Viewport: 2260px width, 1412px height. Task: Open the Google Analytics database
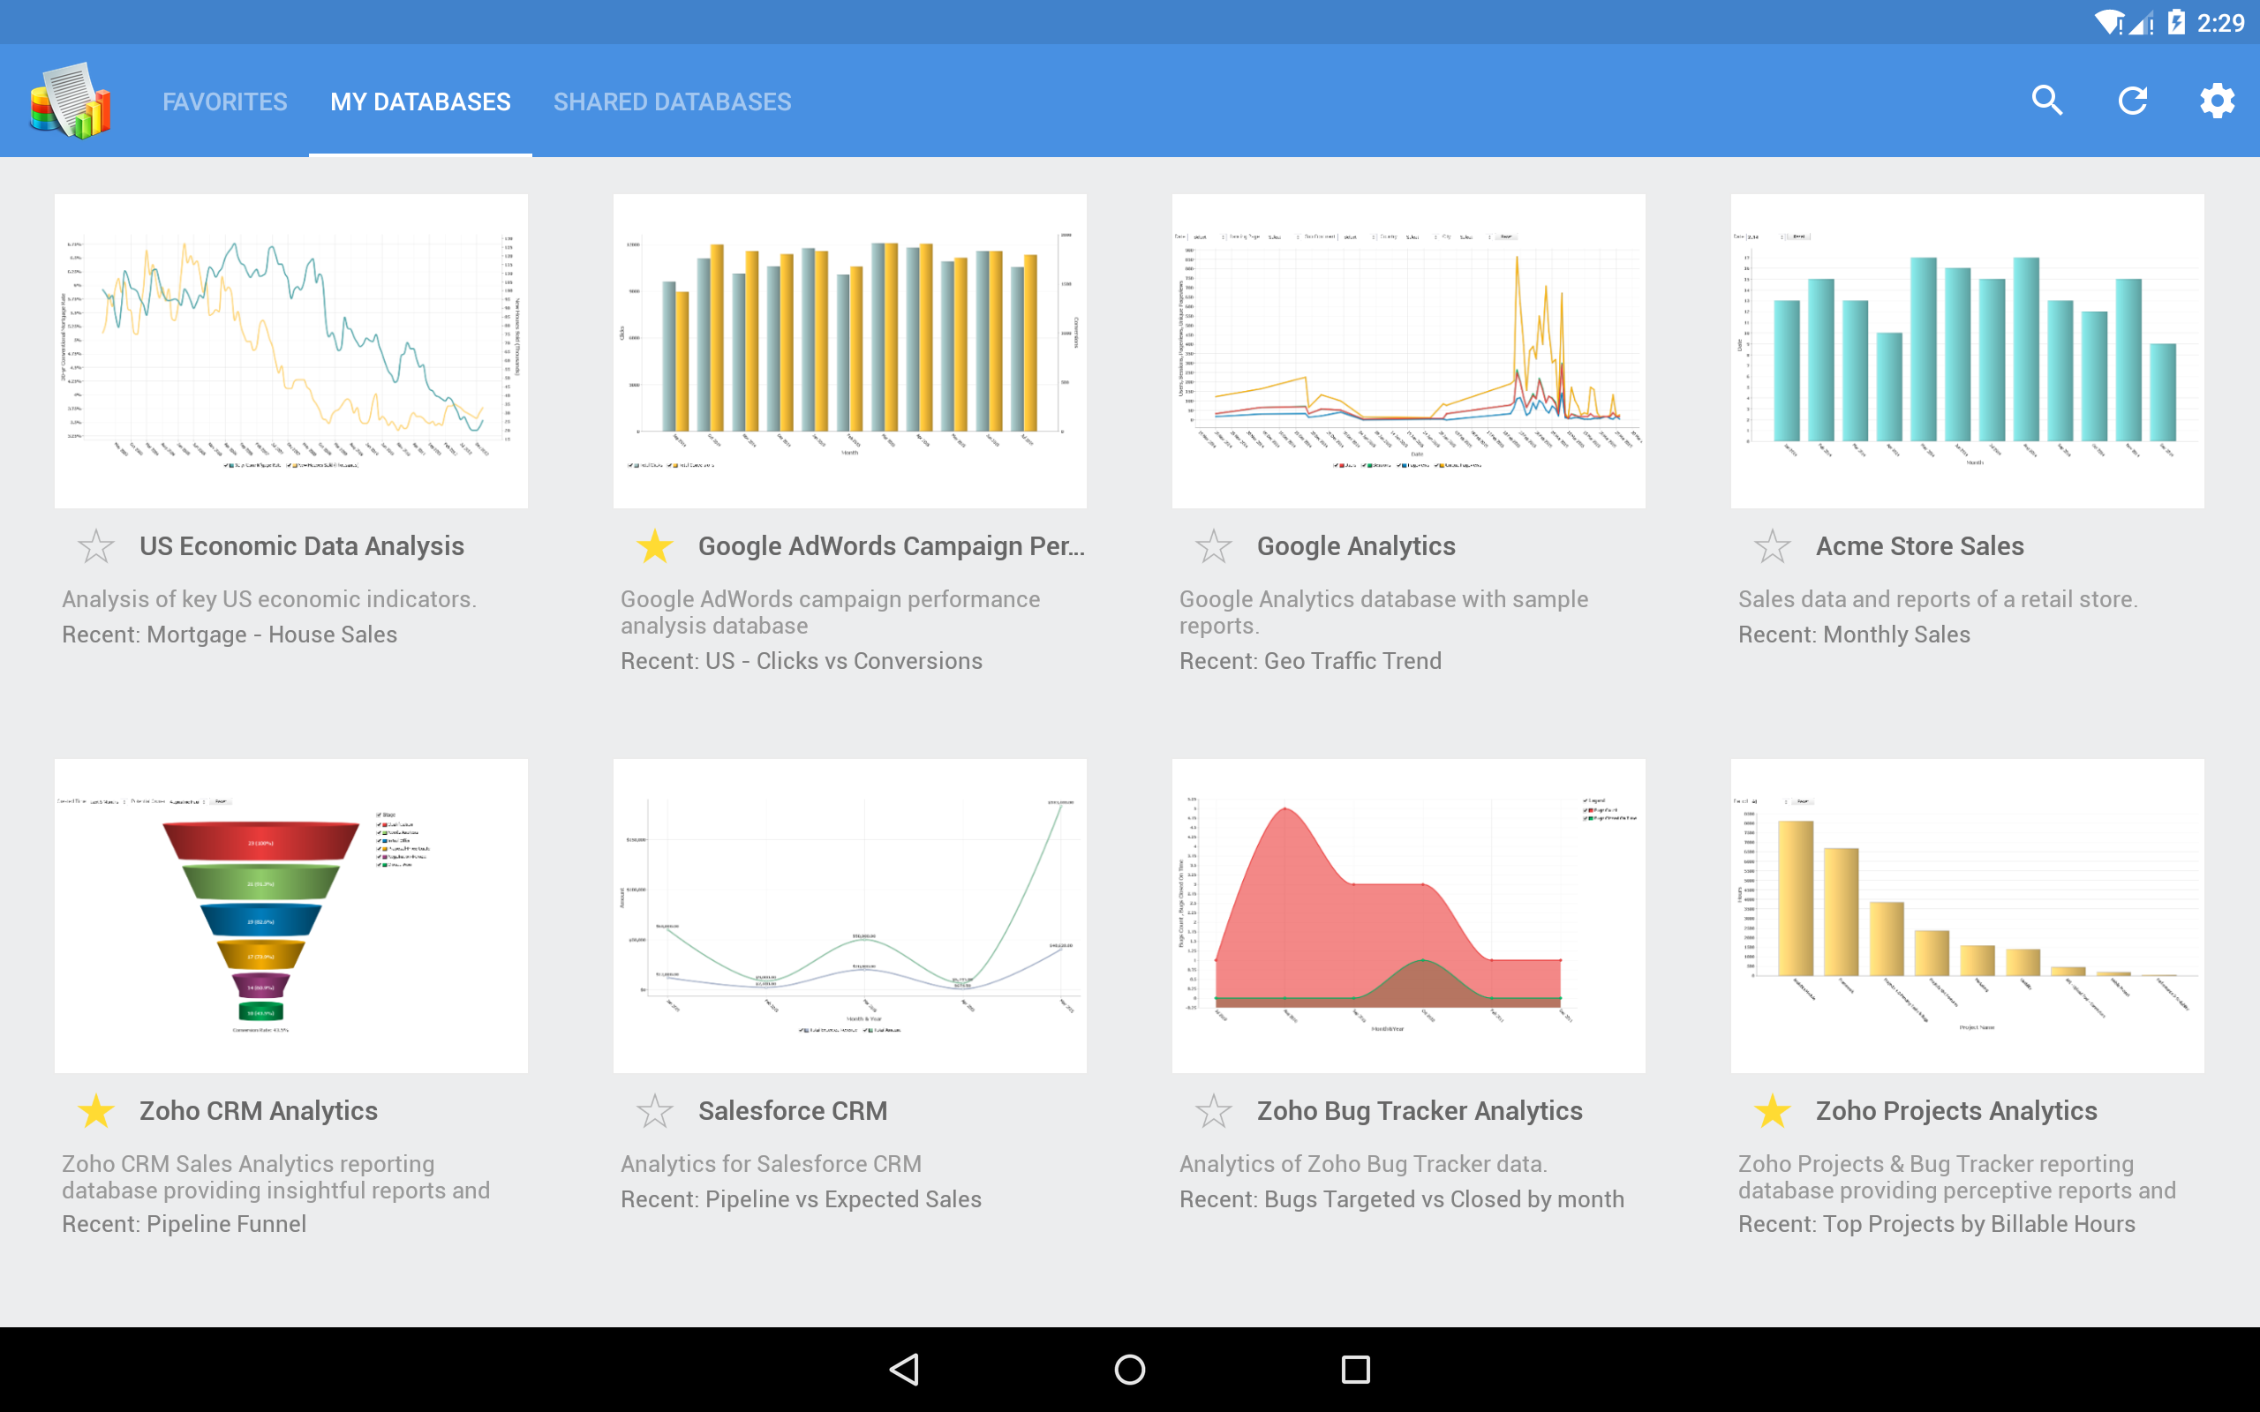1408,349
